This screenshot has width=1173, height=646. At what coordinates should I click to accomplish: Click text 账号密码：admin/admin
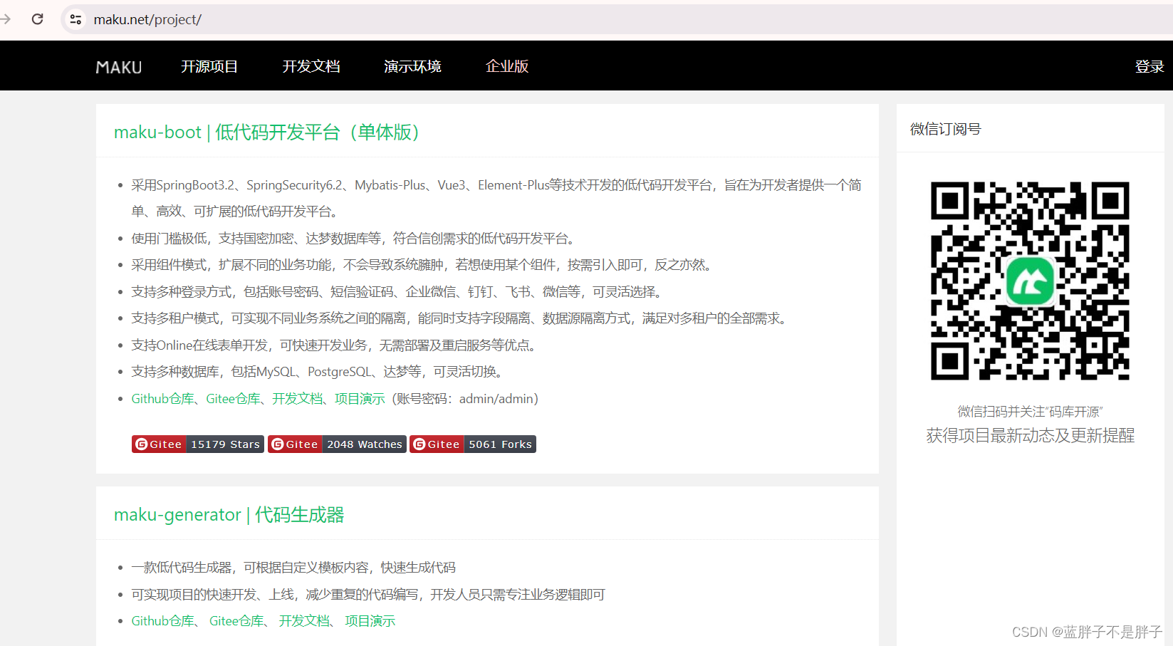click(465, 399)
